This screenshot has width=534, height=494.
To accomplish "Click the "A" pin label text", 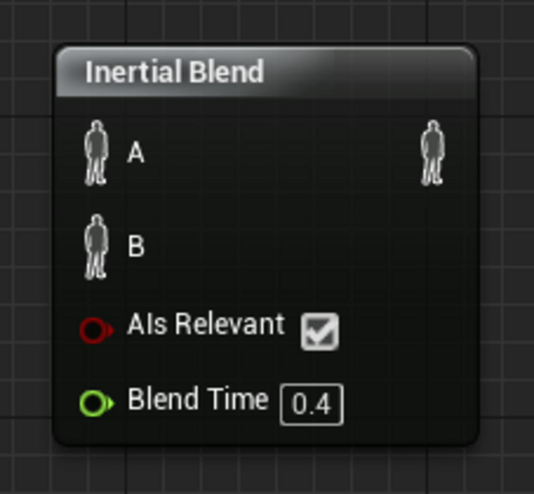I will pos(136,153).
